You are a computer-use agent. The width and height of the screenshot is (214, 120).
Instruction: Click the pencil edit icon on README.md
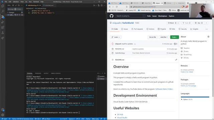(x=176, y=60)
